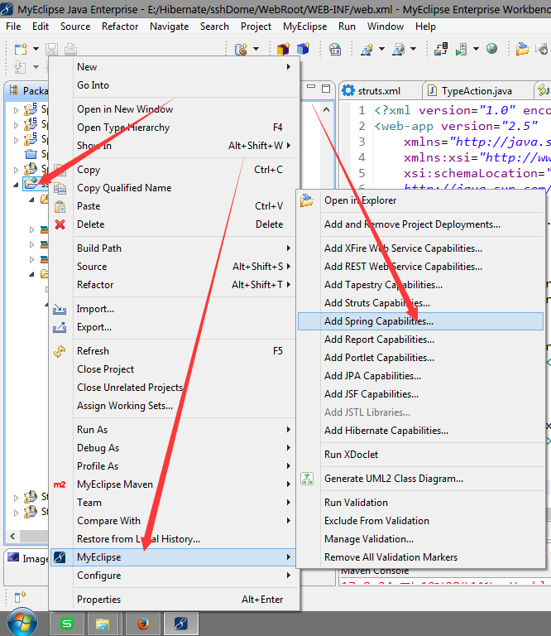Select Properties in the context menu
The image size is (551, 636).
(x=175, y=600)
